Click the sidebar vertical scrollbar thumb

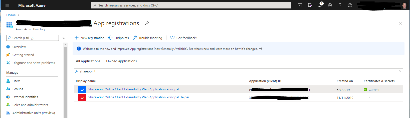(x=66, y=82)
